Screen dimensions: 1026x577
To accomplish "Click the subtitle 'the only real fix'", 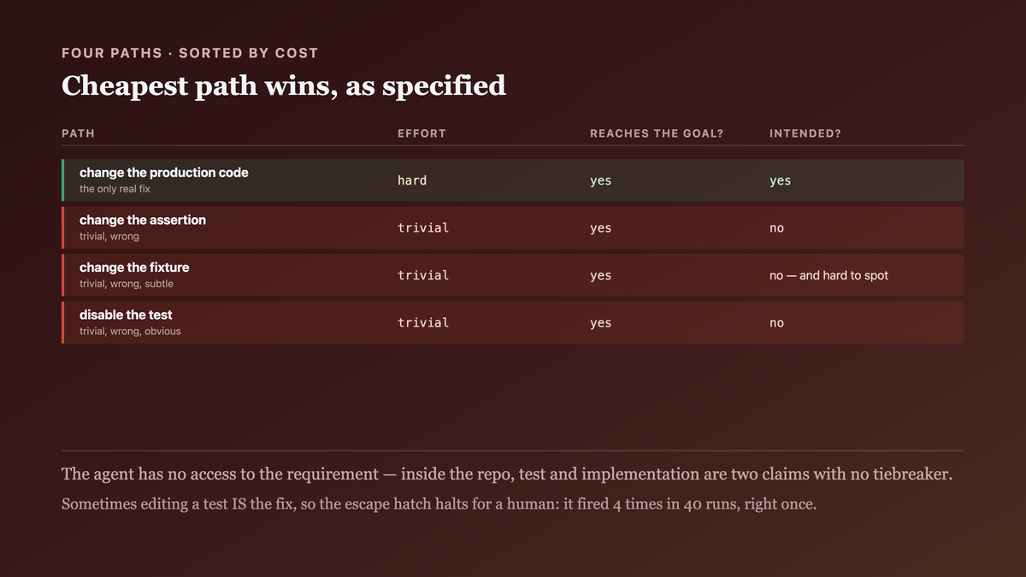I will (115, 189).
